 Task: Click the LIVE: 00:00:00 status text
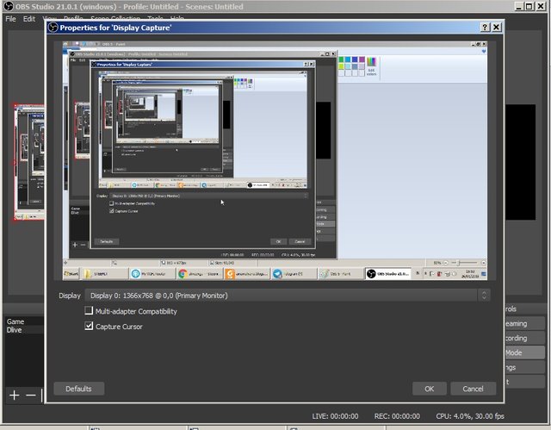335,416
